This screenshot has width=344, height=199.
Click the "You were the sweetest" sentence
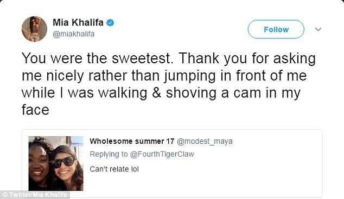point(98,58)
